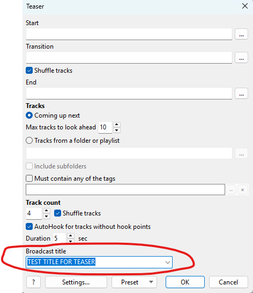Click into the Start text field

129,34
